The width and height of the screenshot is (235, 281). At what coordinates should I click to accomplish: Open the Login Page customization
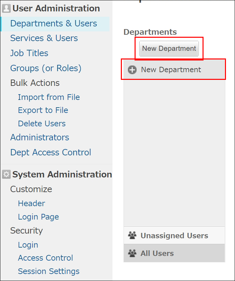click(38, 217)
